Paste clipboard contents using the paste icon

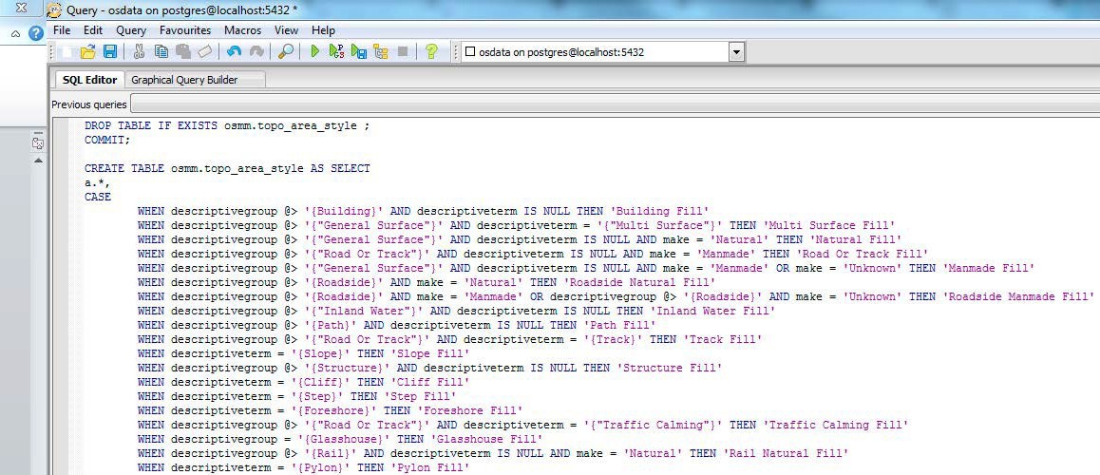[x=183, y=51]
